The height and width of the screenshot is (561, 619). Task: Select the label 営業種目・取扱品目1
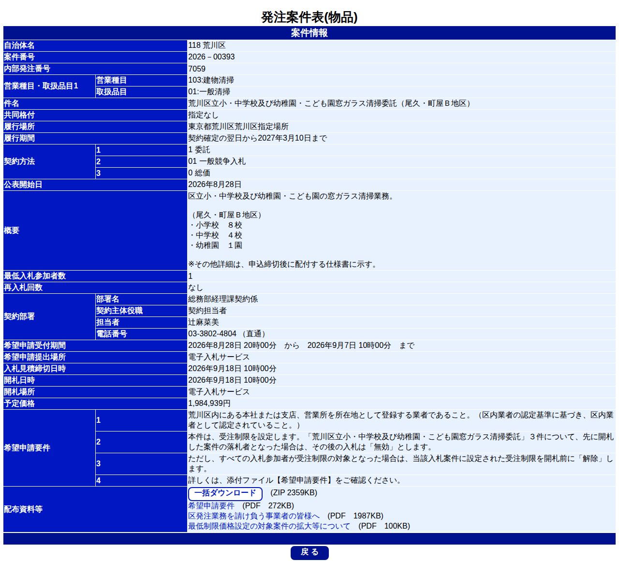(41, 86)
